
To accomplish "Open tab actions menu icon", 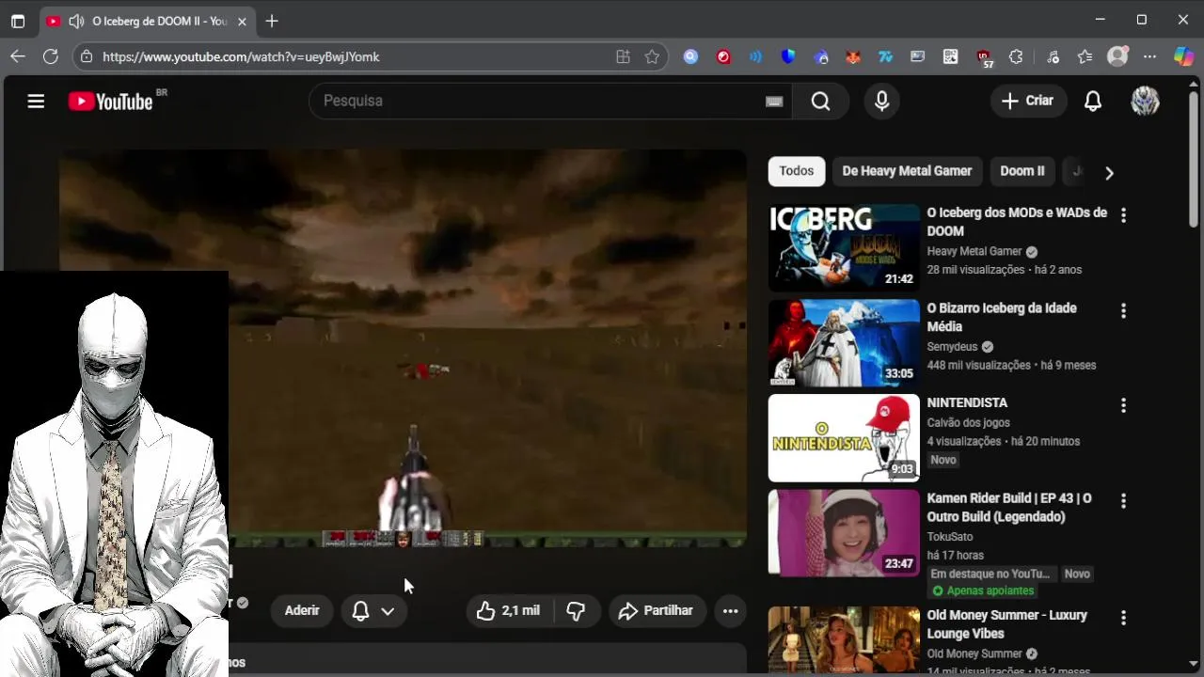I will coord(17,21).
